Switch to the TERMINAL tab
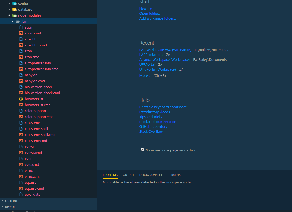This screenshot has width=292, height=212. click(175, 175)
